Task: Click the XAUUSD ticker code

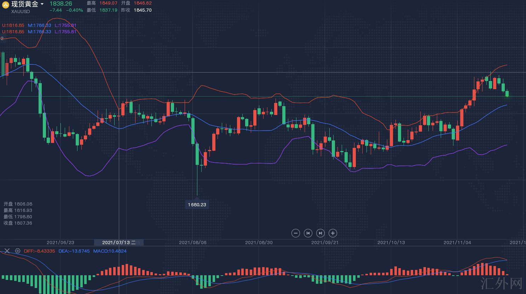Action: (21, 11)
